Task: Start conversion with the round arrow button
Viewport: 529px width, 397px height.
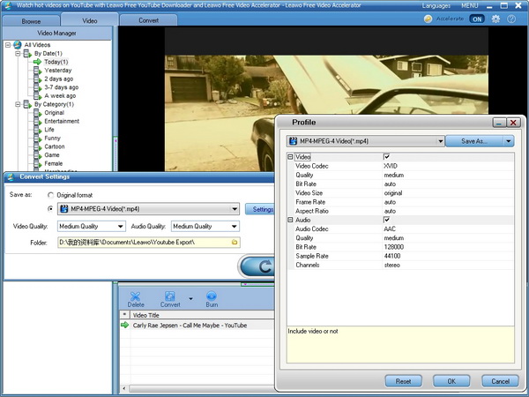Action: pos(257,266)
